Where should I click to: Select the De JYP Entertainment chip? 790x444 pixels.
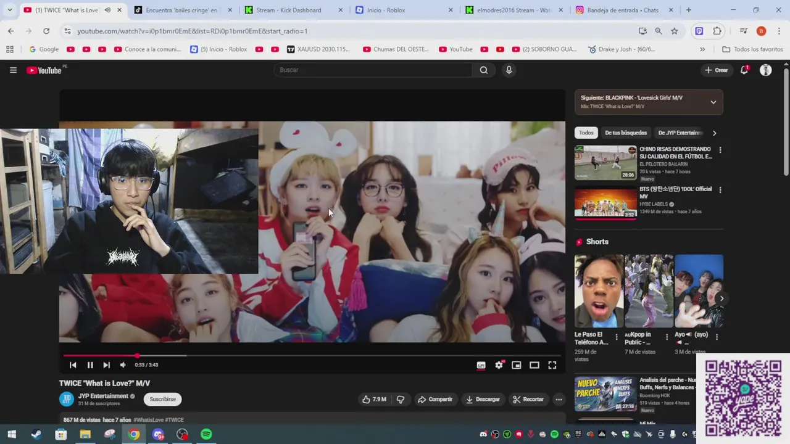coord(680,133)
